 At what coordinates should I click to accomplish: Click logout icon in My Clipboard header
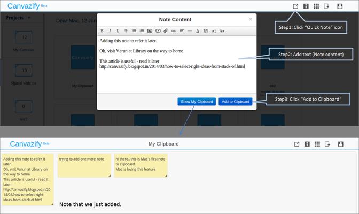click(327, 144)
